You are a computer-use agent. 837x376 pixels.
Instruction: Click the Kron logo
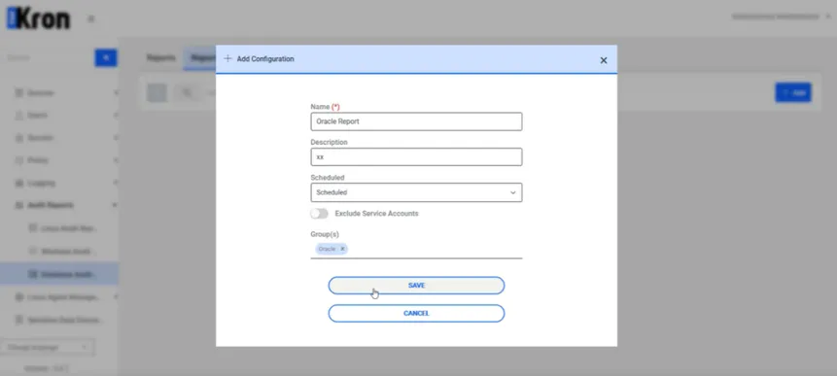[39, 18]
